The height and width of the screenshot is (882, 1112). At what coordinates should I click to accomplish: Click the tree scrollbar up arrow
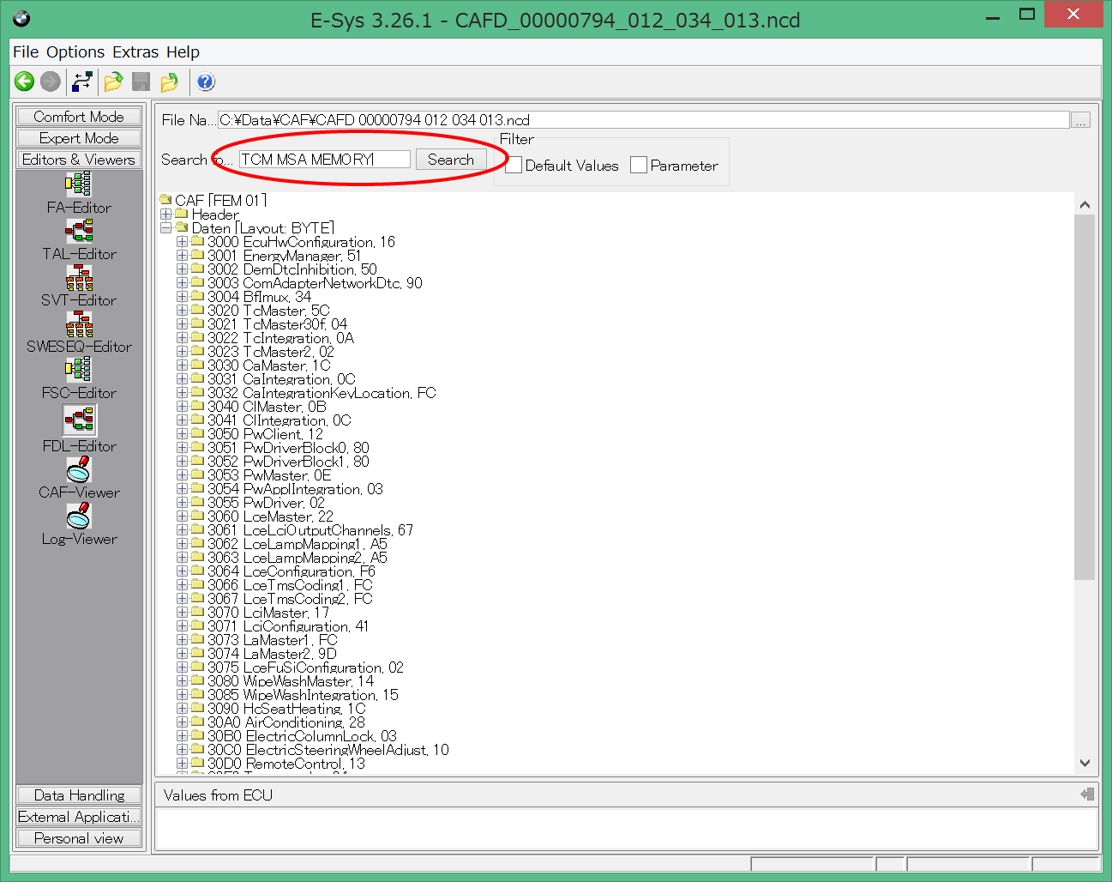pyautogui.click(x=1085, y=205)
